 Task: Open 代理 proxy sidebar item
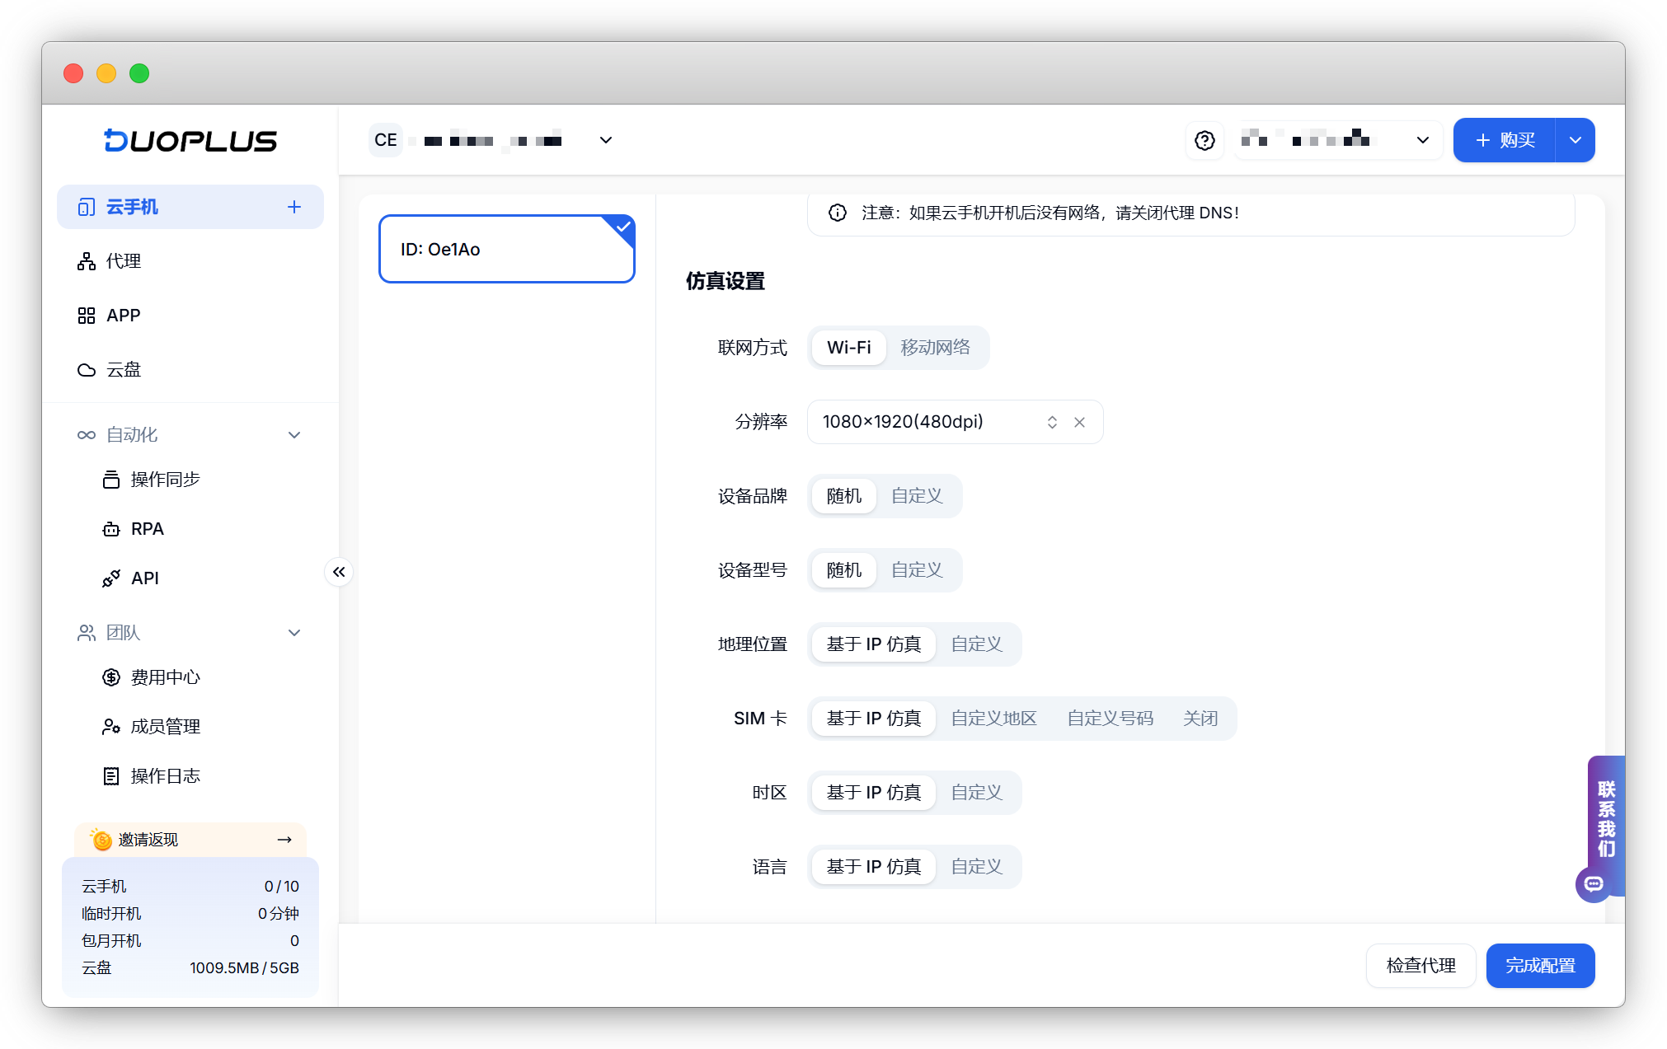pos(124,261)
